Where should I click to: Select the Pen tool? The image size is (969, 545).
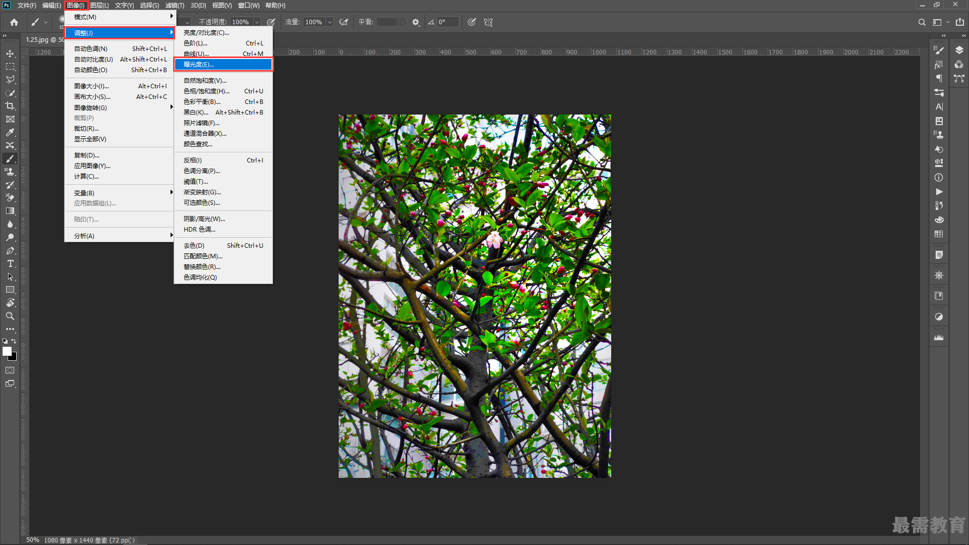point(10,250)
